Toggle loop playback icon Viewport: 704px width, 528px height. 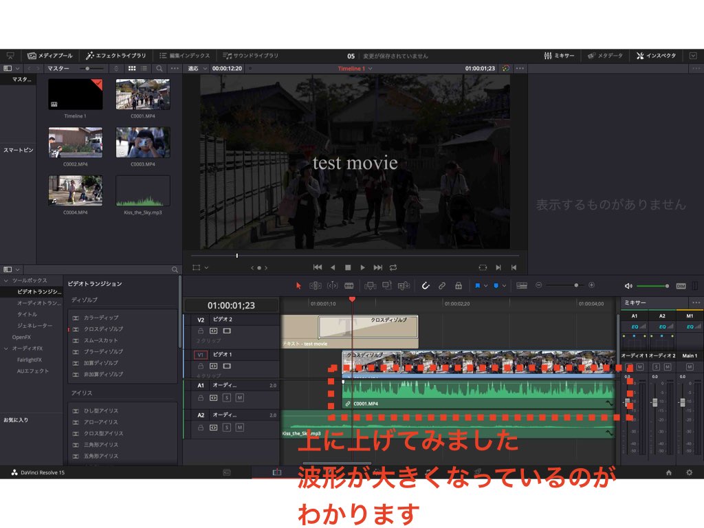coord(393,267)
